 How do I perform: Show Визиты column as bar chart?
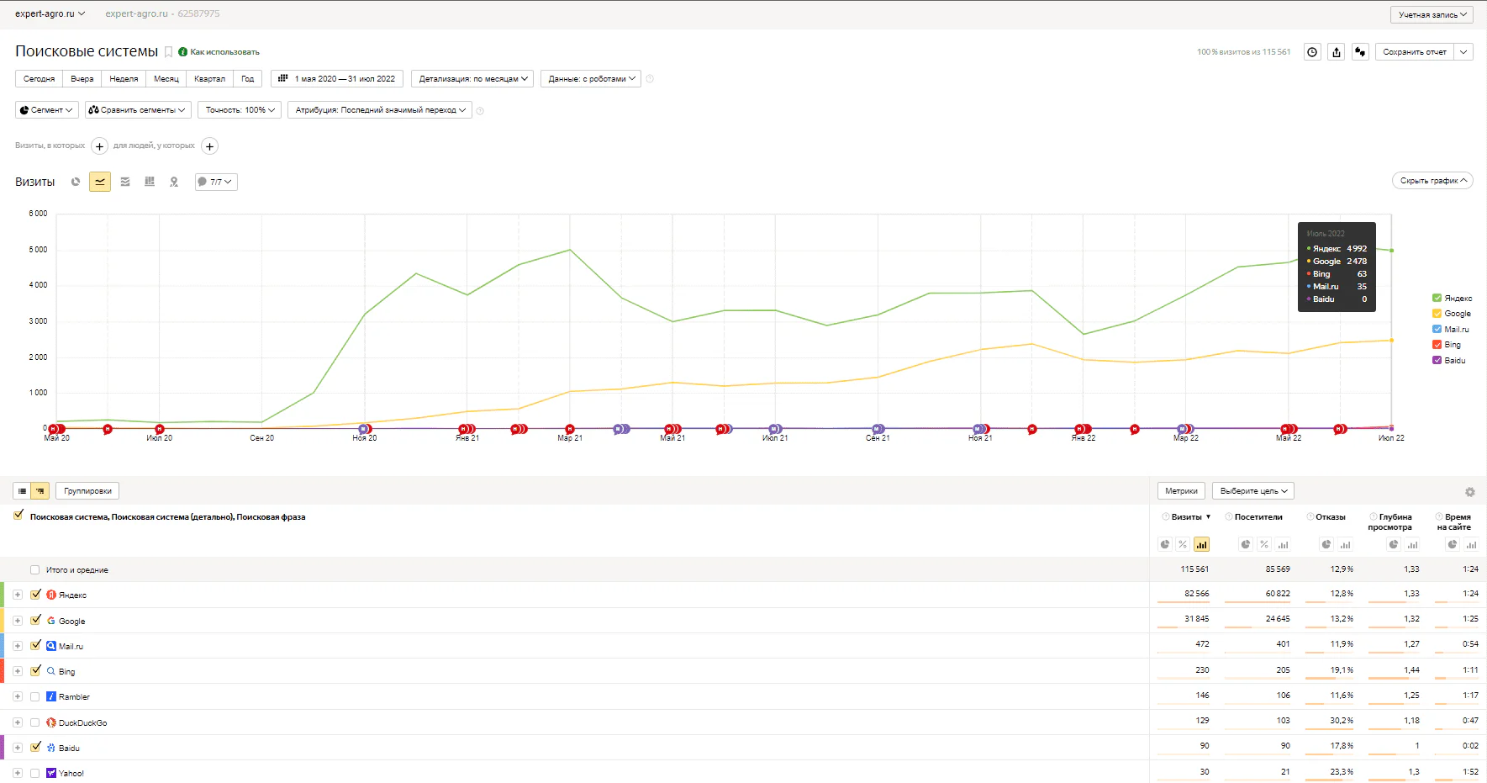[x=1201, y=544]
